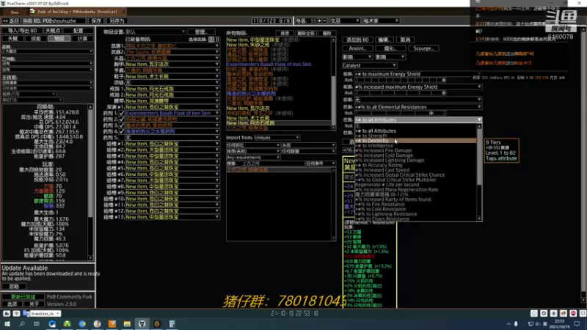Viewport: 587px width, 330px height.
Task: Toggle flask 3 checkbox
Action: 121,125
